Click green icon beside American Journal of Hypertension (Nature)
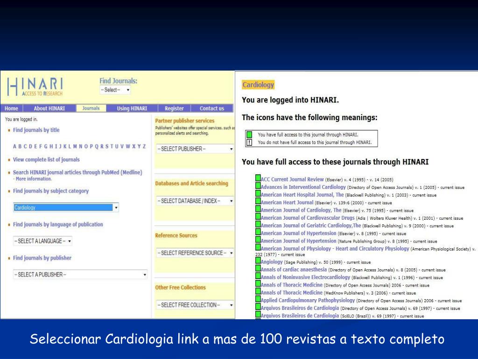 coord(258,240)
